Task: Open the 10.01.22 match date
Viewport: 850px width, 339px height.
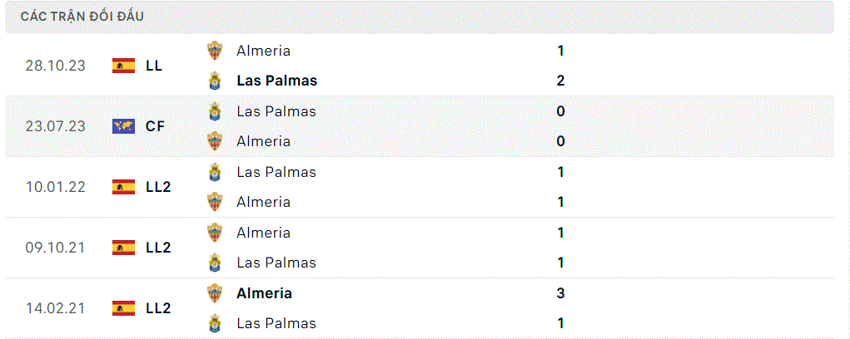Action: pos(55,187)
